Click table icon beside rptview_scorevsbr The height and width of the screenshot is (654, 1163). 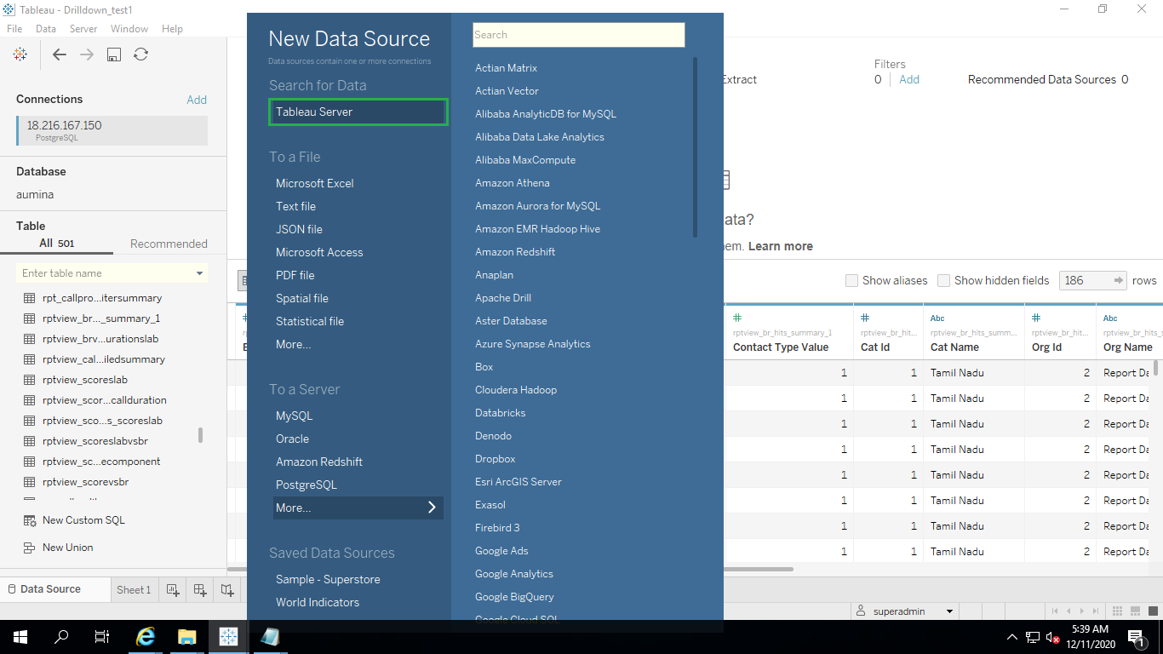pos(30,482)
